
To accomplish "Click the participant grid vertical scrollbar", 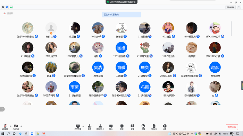I will tap(231, 29).
